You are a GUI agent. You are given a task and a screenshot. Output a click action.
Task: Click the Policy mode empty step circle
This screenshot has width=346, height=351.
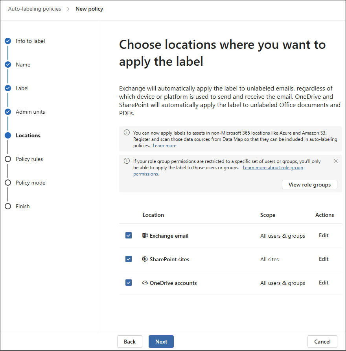(x=8, y=183)
